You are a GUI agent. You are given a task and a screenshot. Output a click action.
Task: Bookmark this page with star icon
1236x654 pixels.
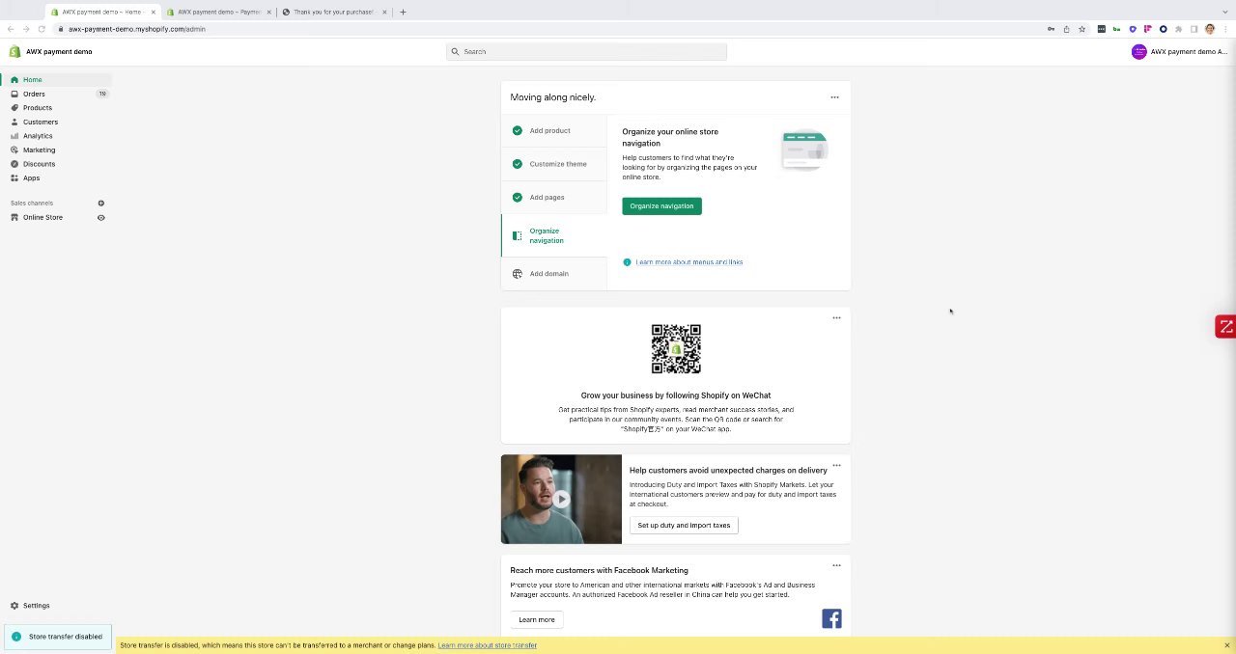pyautogui.click(x=1081, y=29)
